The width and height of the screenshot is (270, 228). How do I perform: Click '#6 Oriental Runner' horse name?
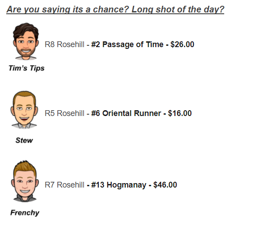pyautogui.click(x=126, y=113)
